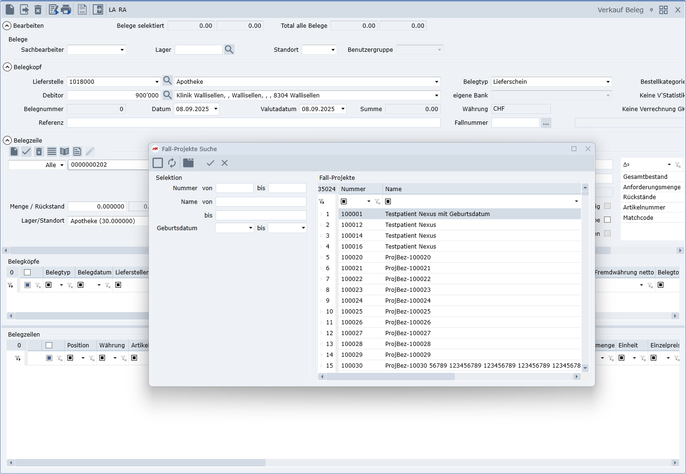Click the LA toolbar item
The height and width of the screenshot is (474, 686).
click(112, 10)
